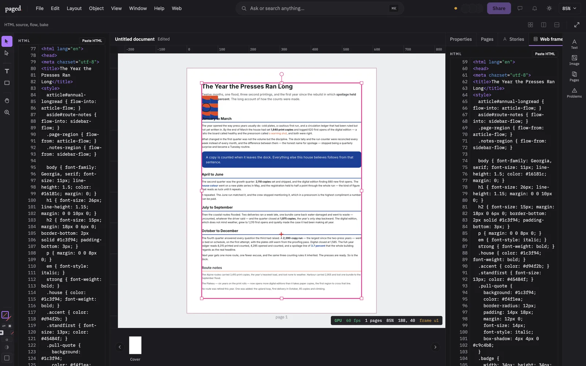This screenshot has width=586, height=366.
Task: Select the rectangle frame tool
Action: [7, 83]
